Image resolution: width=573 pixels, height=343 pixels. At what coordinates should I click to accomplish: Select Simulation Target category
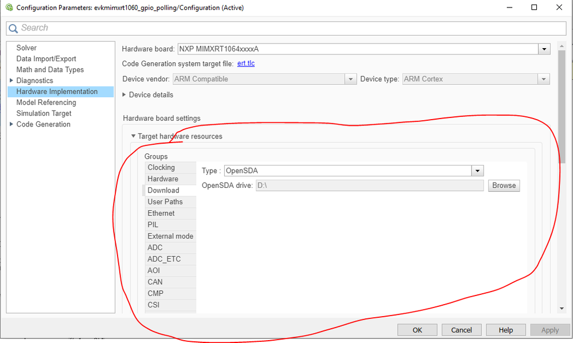[44, 113]
